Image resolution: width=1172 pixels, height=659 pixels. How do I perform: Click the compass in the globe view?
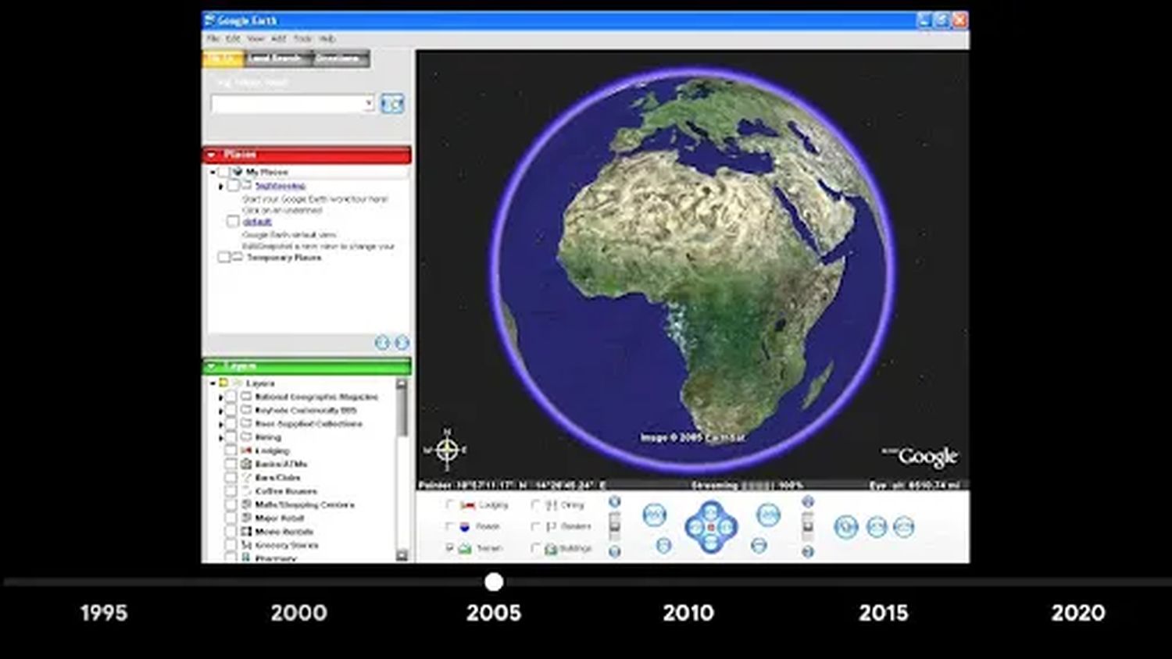coord(446,450)
